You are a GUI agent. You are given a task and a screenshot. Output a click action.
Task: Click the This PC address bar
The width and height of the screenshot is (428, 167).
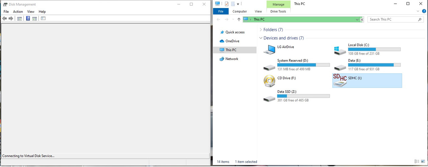301,19
